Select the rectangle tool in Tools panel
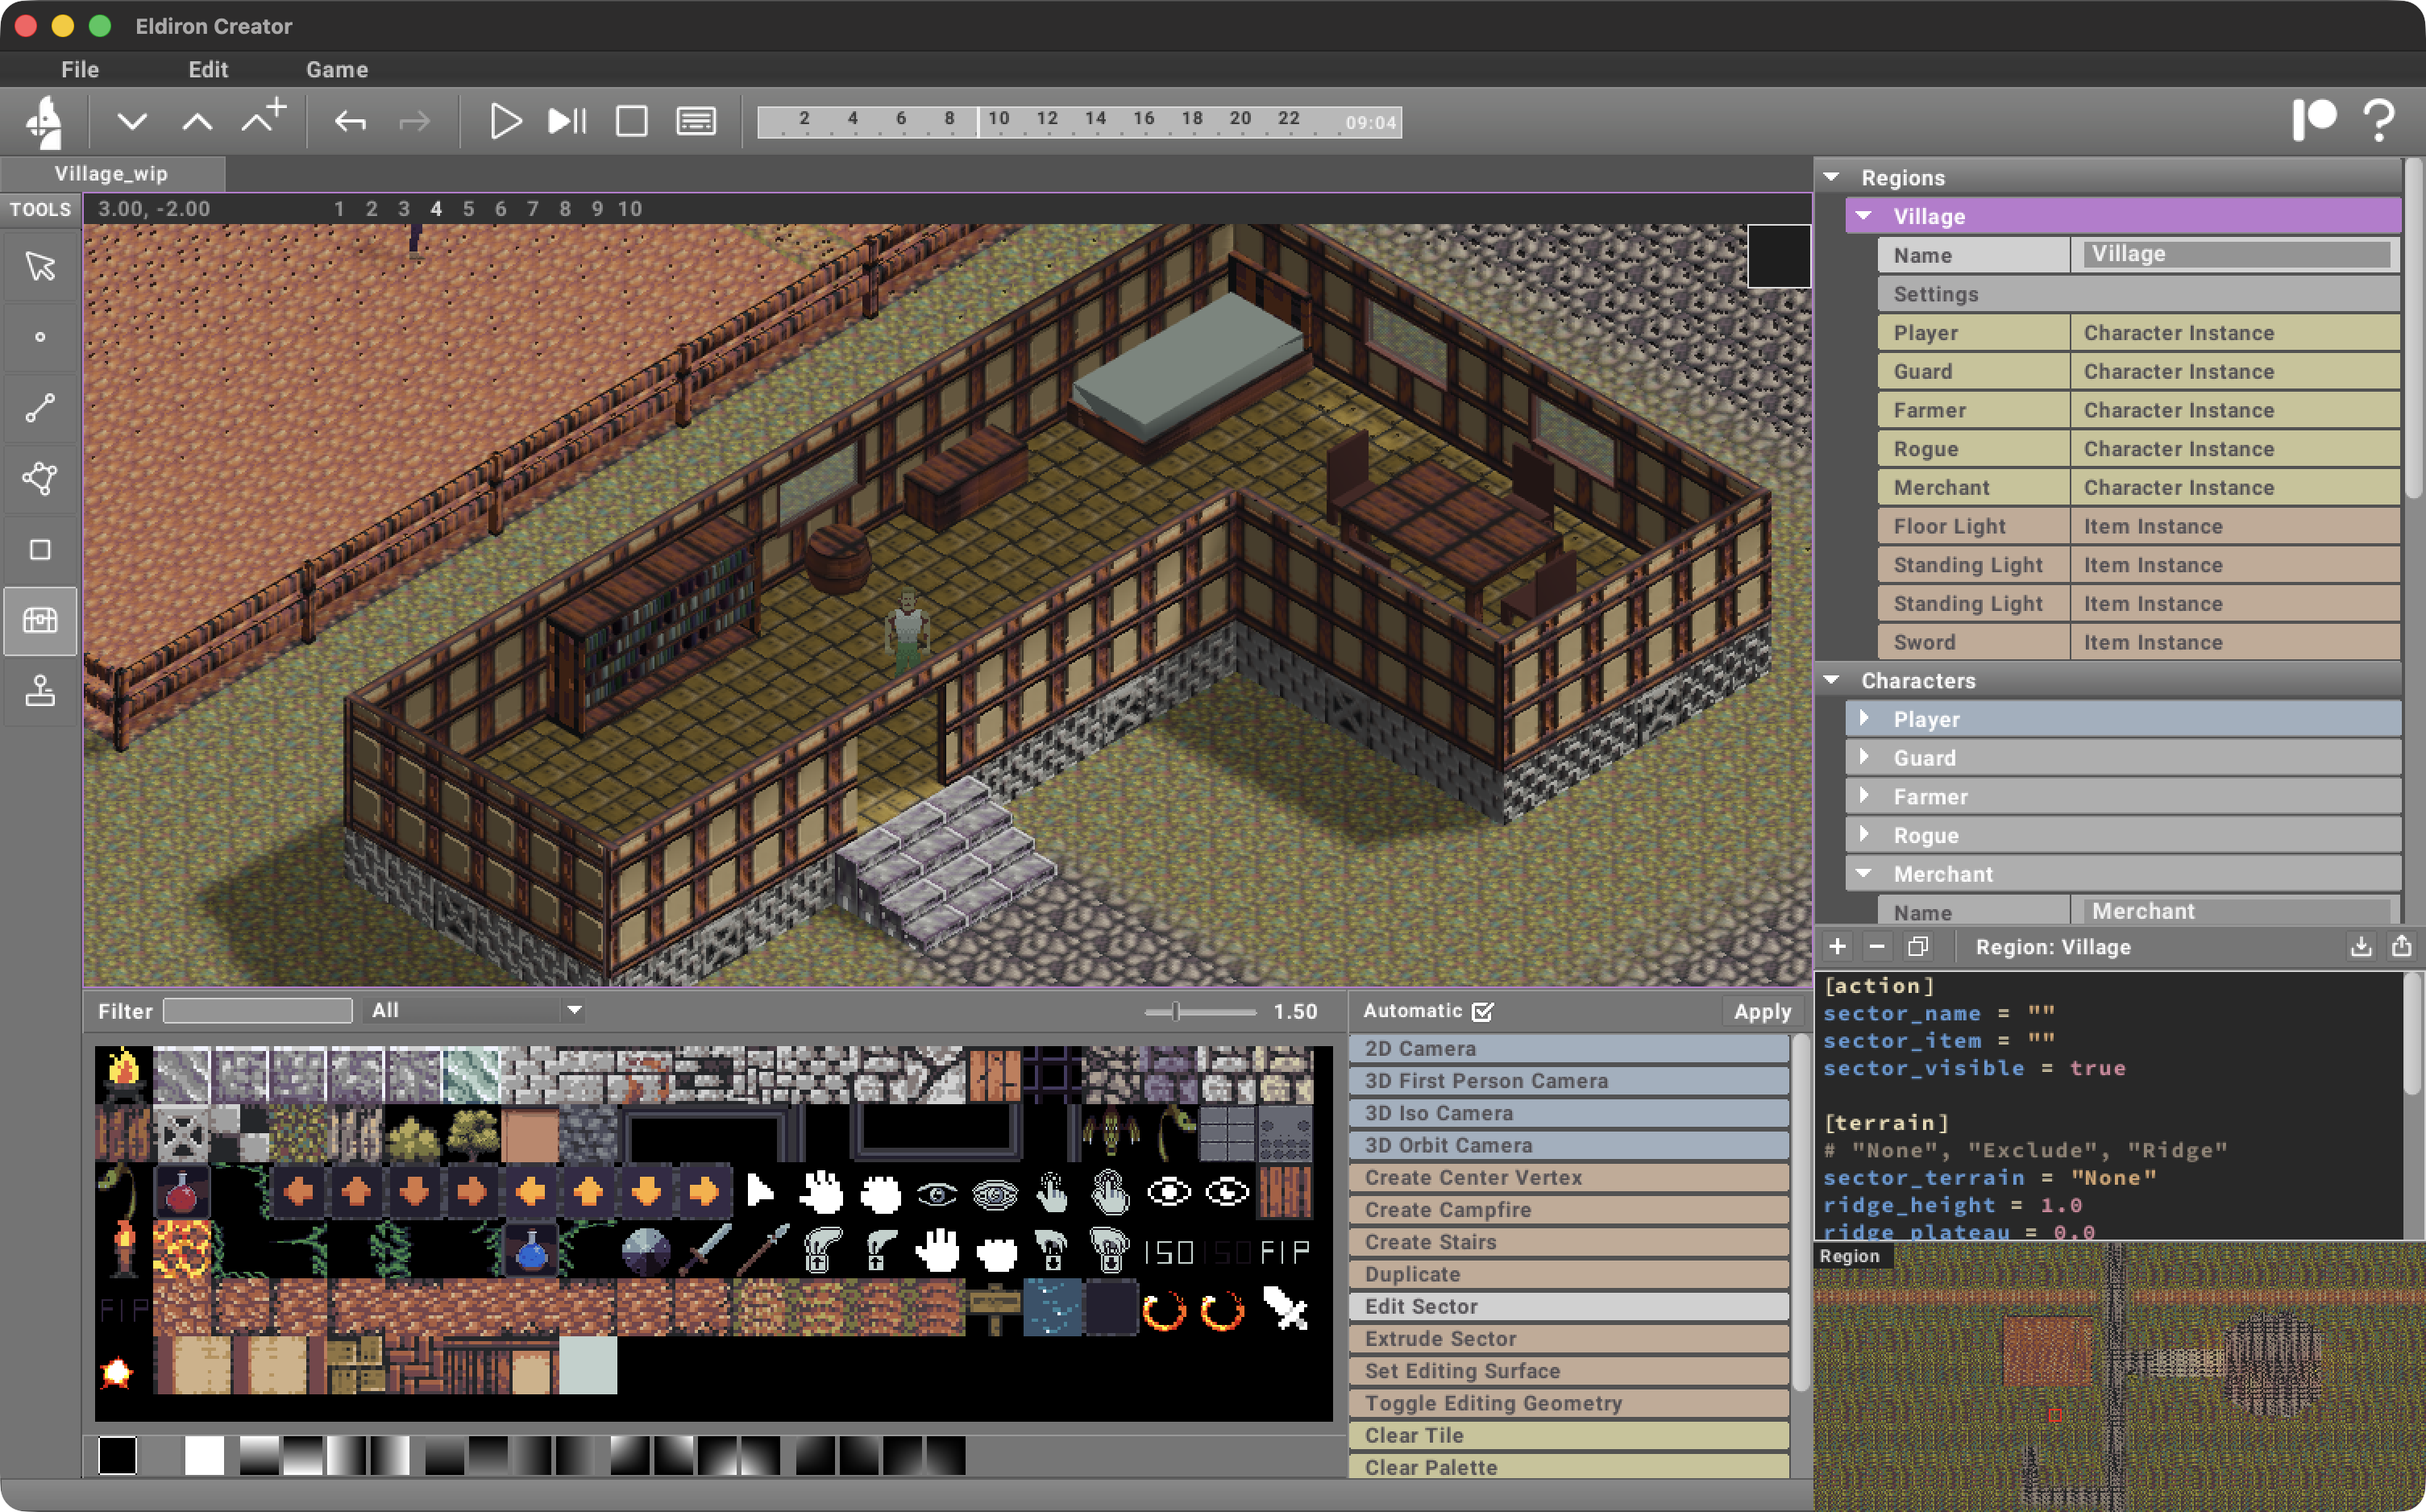This screenshot has height=1512, width=2426. click(40, 548)
